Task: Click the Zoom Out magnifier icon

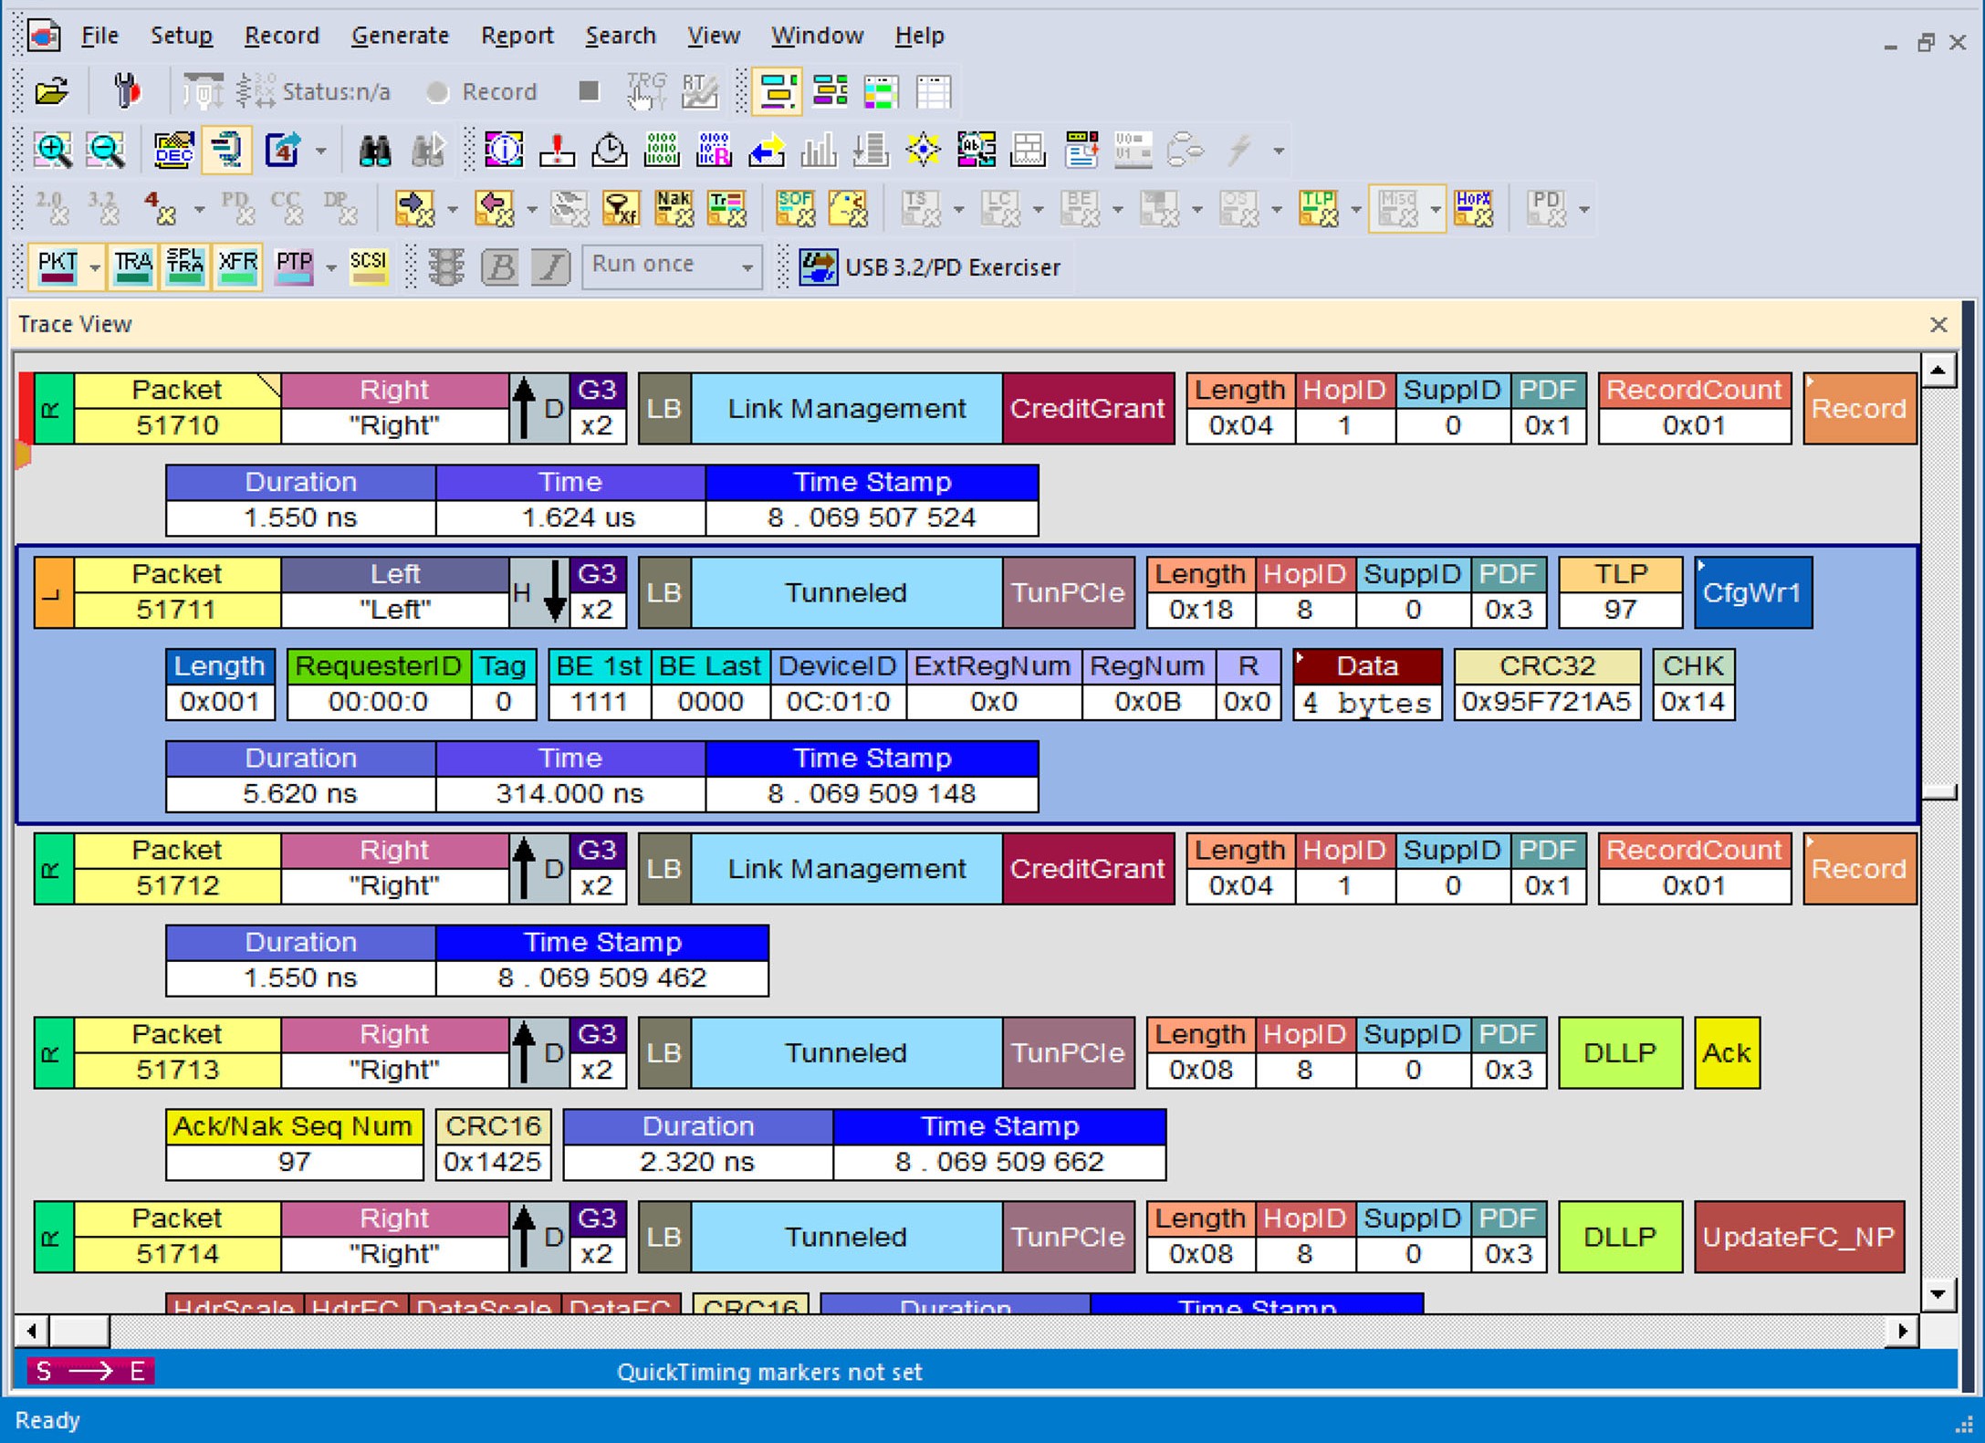Action: pos(105,150)
